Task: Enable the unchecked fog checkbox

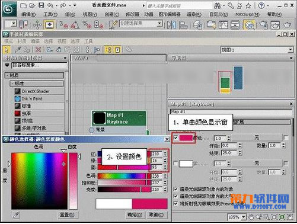Action: [x=175, y=163]
